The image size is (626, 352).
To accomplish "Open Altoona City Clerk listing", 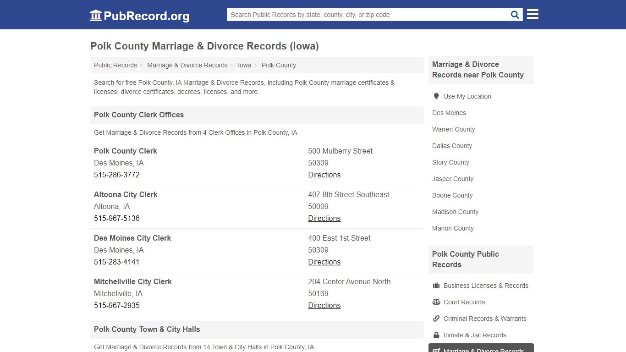I will click(126, 194).
